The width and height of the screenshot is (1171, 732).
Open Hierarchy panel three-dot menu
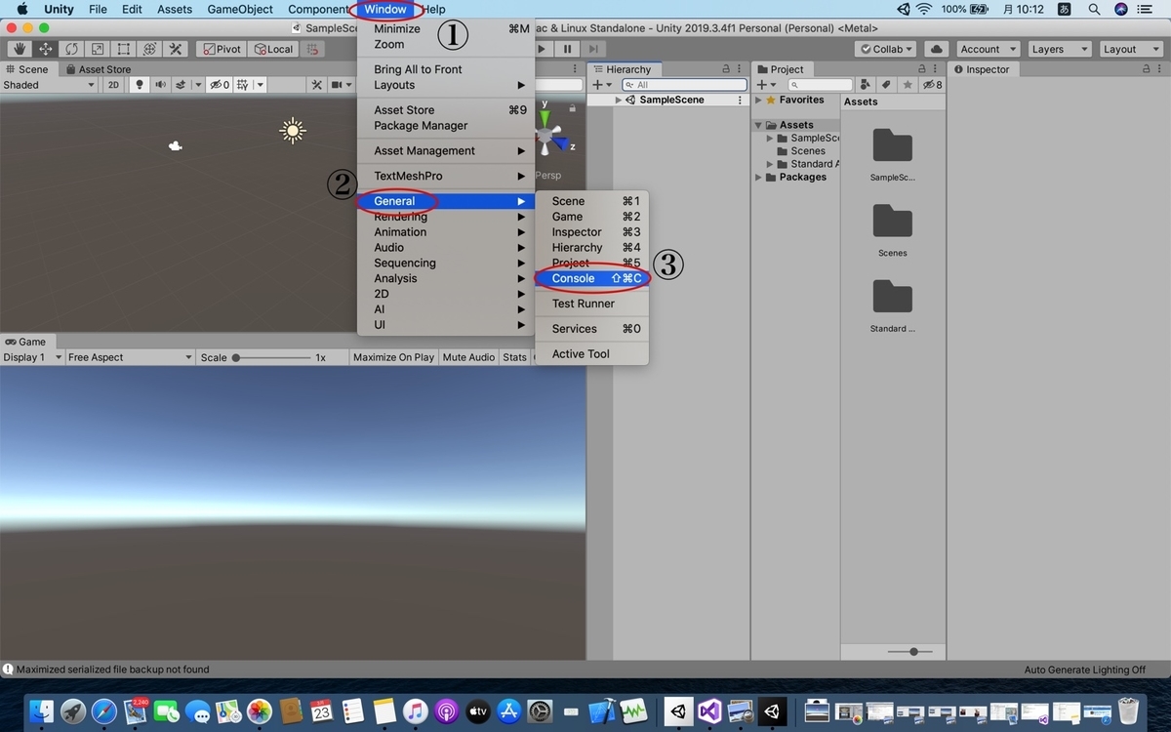[740, 69]
